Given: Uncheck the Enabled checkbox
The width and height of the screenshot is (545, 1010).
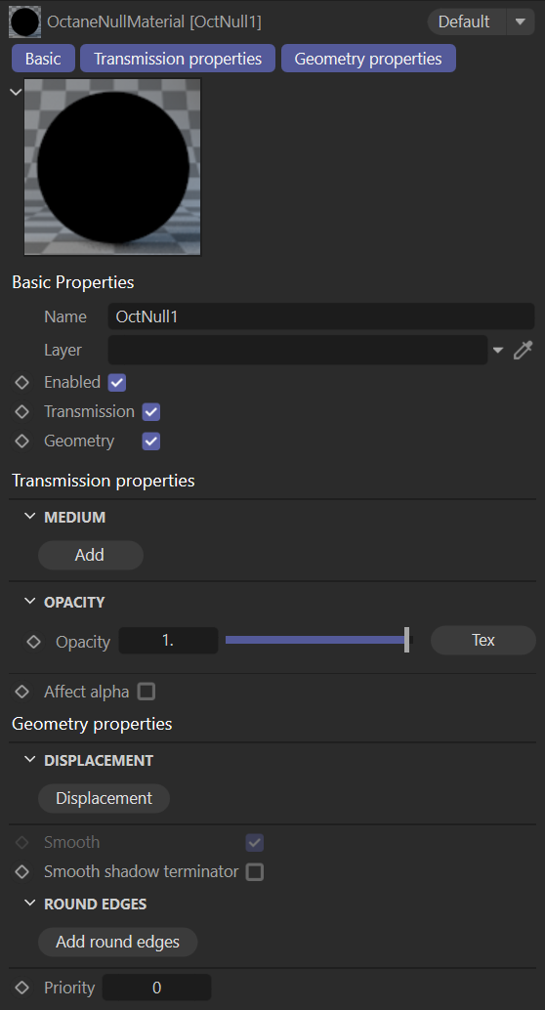Looking at the screenshot, I should [x=116, y=383].
